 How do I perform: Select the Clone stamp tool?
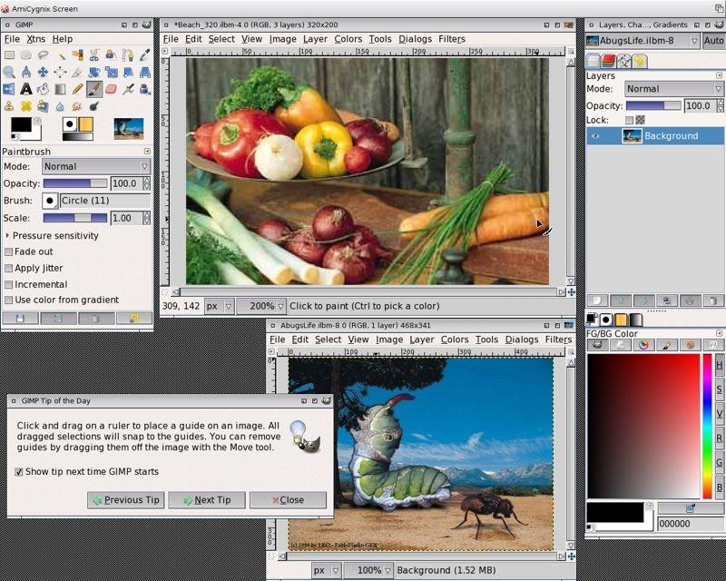[9, 106]
